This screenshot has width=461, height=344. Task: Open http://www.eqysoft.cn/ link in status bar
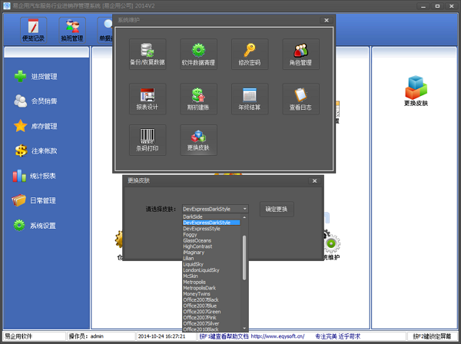pos(277,336)
